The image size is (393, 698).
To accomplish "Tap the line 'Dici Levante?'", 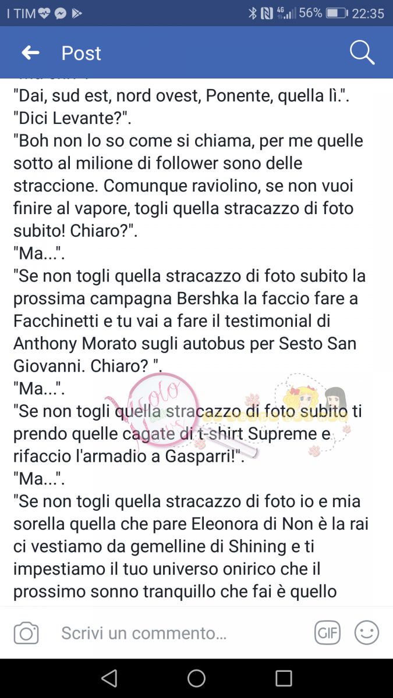I will (72, 118).
